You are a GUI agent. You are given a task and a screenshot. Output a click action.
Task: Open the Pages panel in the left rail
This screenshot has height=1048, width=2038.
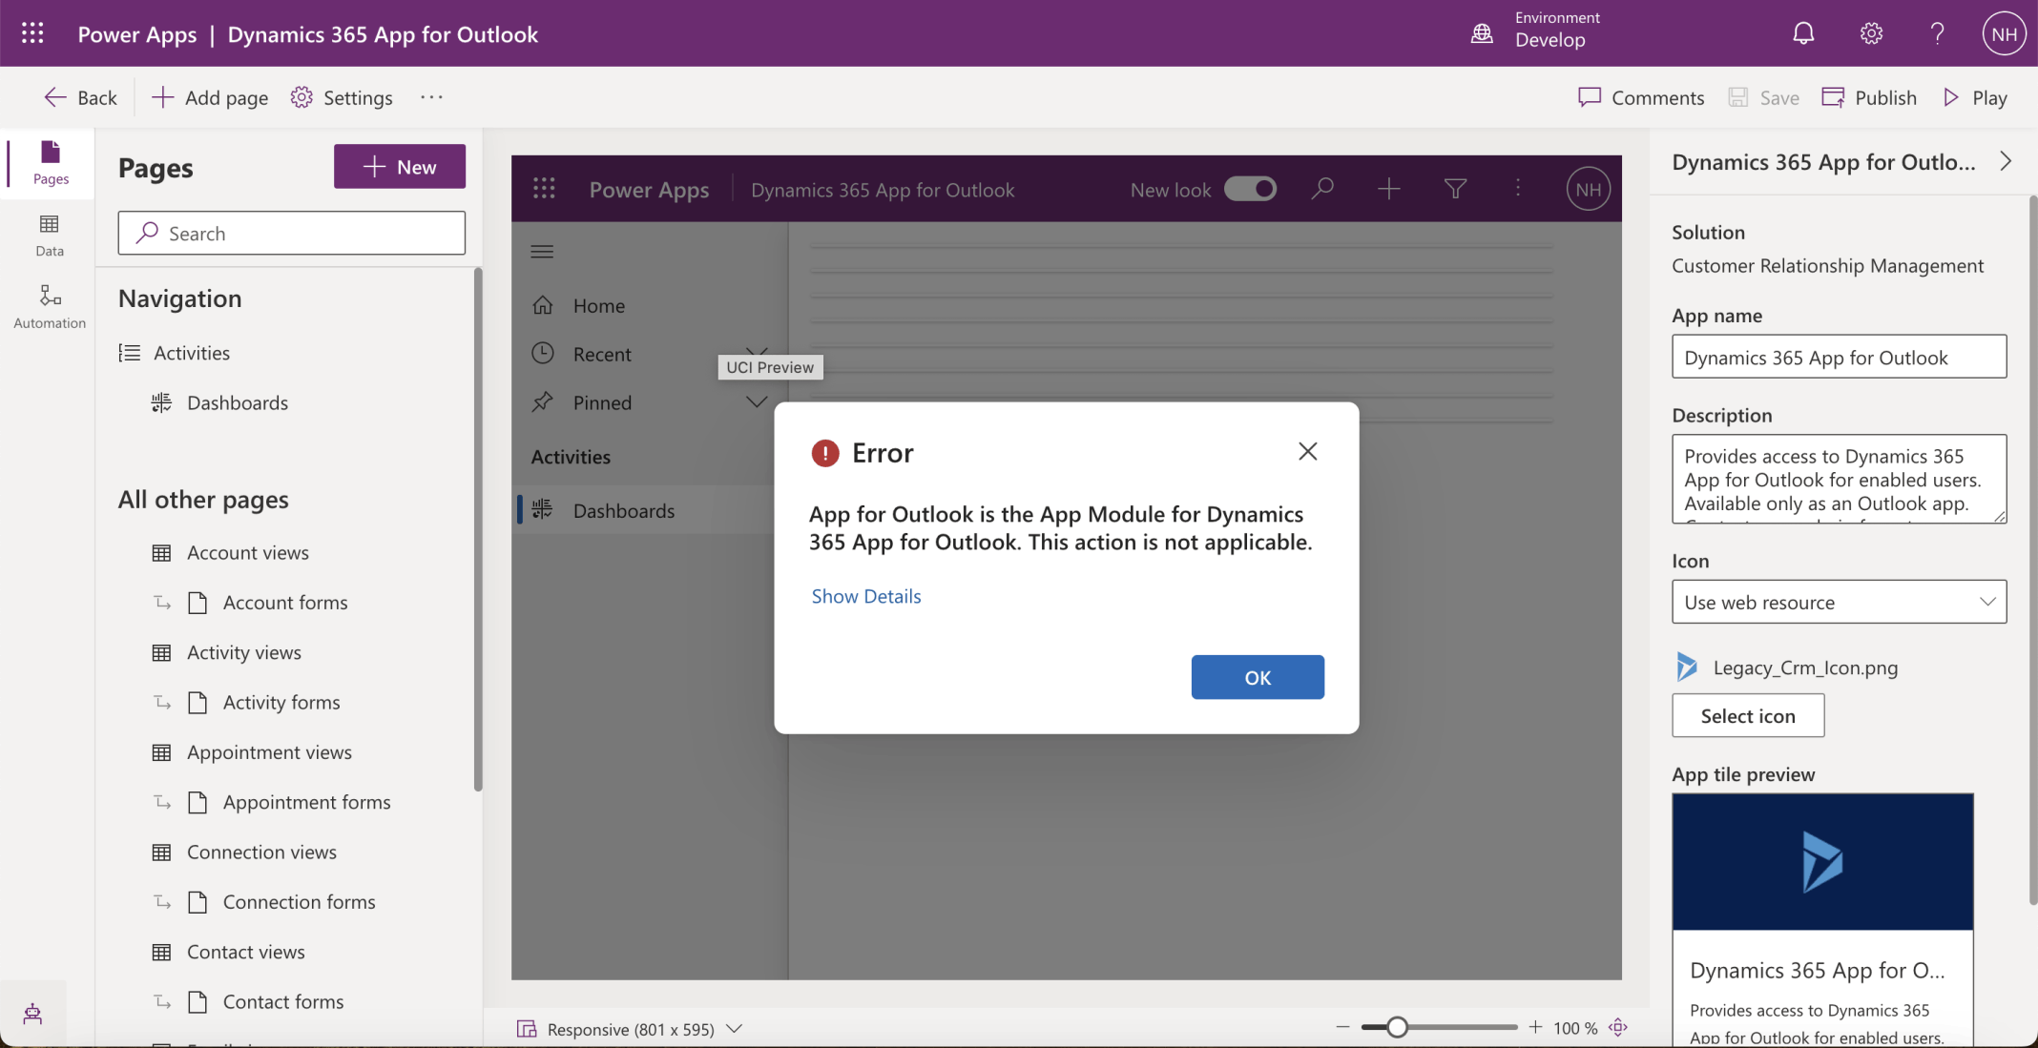point(48,163)
